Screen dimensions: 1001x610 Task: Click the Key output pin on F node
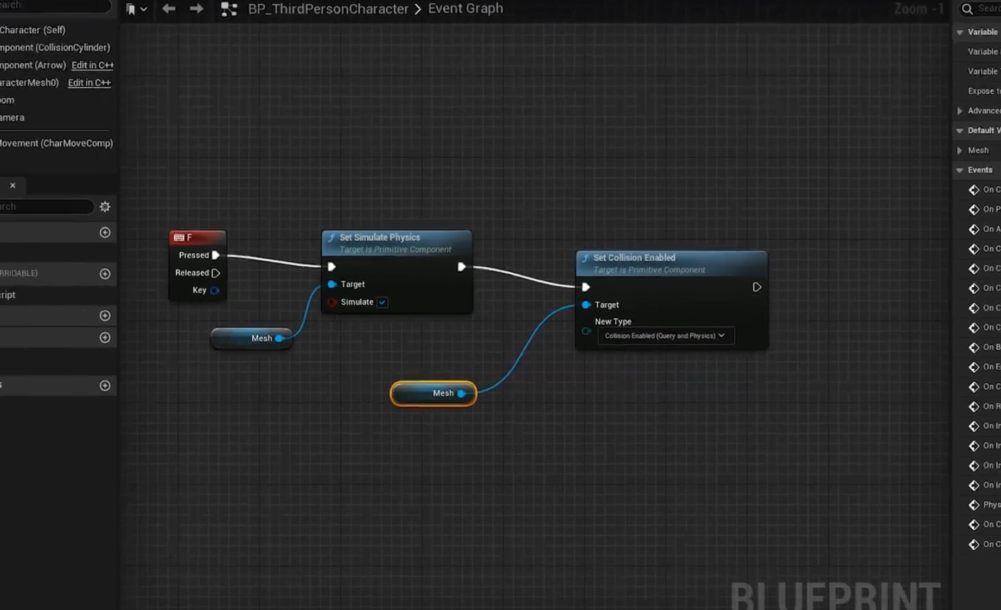click(214, 291)
